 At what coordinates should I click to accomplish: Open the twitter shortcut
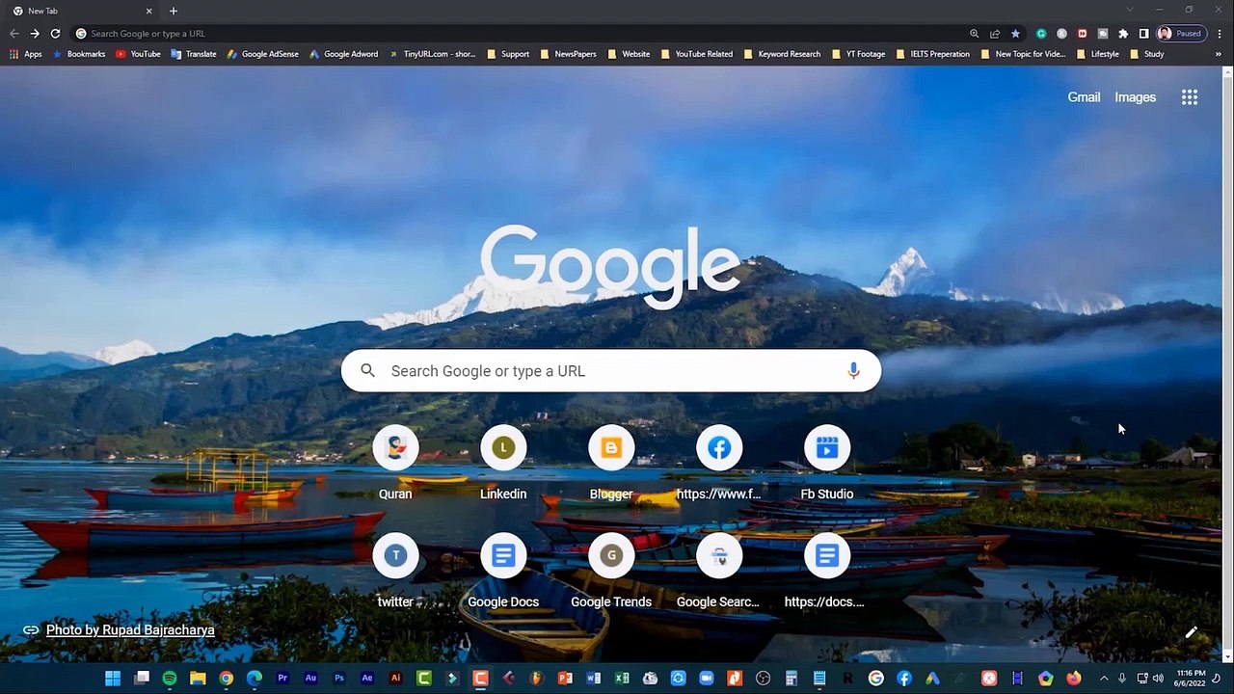click(395, 573)
